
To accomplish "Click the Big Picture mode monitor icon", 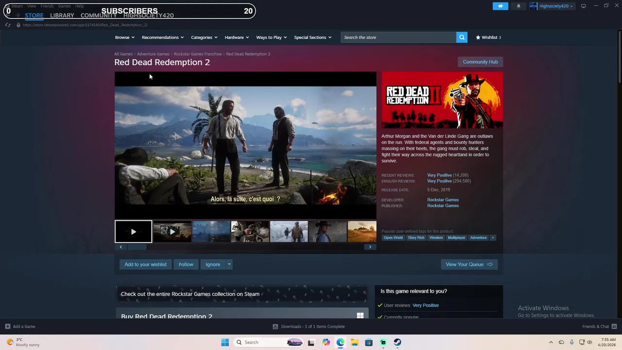I will coord(583,6).
